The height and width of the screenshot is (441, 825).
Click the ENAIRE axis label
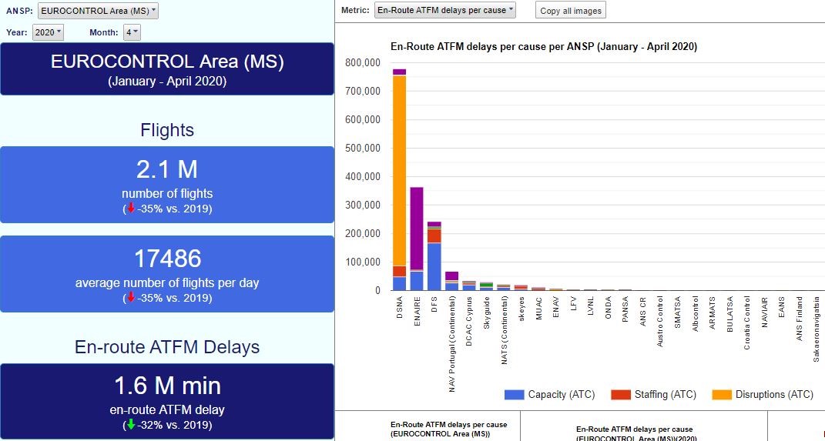pos(417,311)
